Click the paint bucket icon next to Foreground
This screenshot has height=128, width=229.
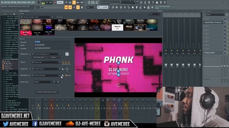[x=63, y=69]
